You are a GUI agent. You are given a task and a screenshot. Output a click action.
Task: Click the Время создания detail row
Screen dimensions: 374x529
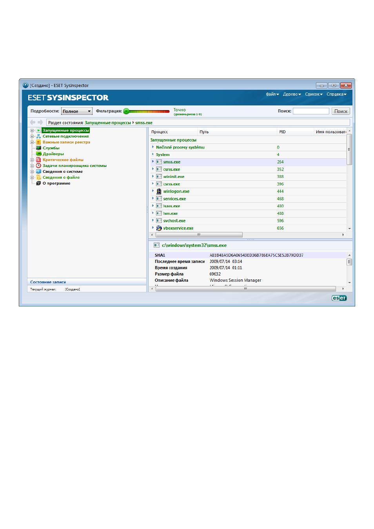249,268
